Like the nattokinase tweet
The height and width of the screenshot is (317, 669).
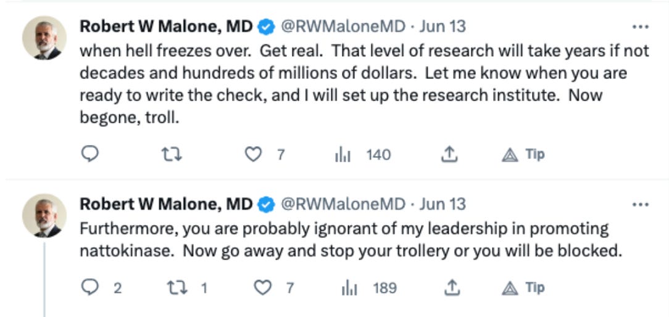274,289
